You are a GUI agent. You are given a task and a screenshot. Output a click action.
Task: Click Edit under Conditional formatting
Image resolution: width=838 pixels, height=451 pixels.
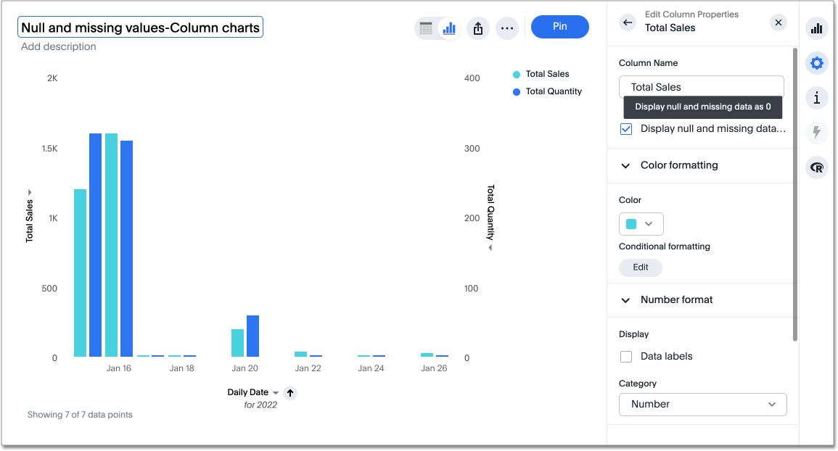(640, 268)
